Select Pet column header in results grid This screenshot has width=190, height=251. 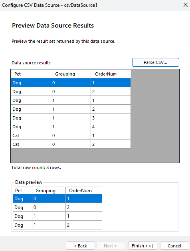click(x=31, y=74)
